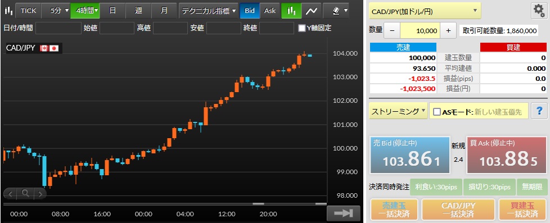Click the CAD/JPY 一括決済 button
Image resolution: width=550 pixels, height=223 pixels.
click(x=458, y=210)
